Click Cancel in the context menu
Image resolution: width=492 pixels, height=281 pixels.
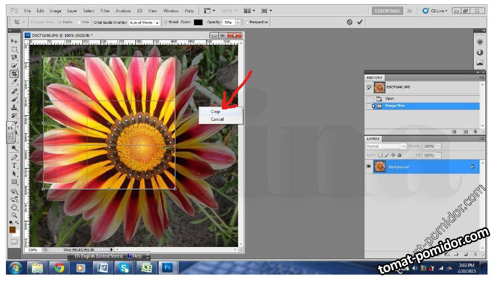[x=217, y=119]
